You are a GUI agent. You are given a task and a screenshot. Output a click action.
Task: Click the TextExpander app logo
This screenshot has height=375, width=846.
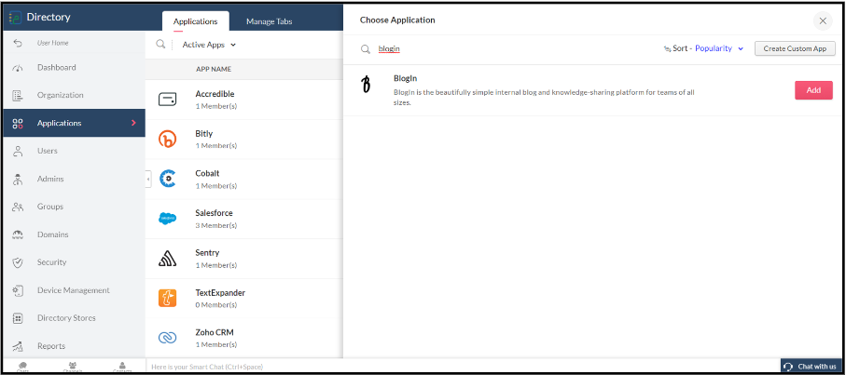click(x=167, y=298)
